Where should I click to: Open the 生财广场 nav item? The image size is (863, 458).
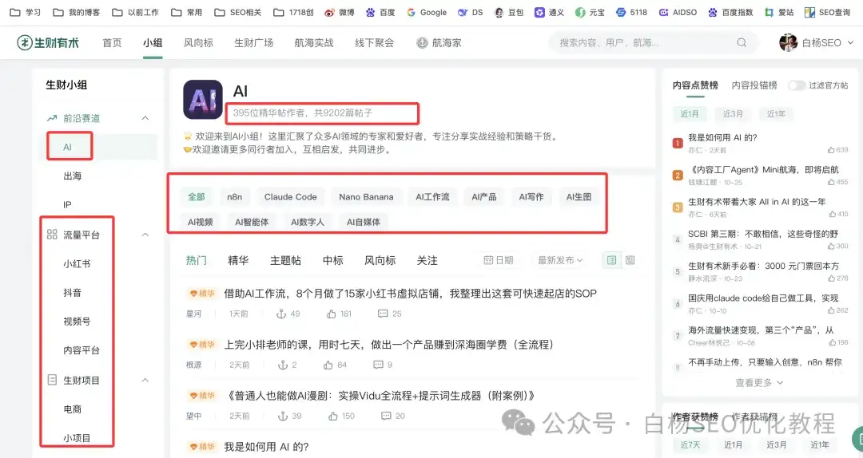254,42
